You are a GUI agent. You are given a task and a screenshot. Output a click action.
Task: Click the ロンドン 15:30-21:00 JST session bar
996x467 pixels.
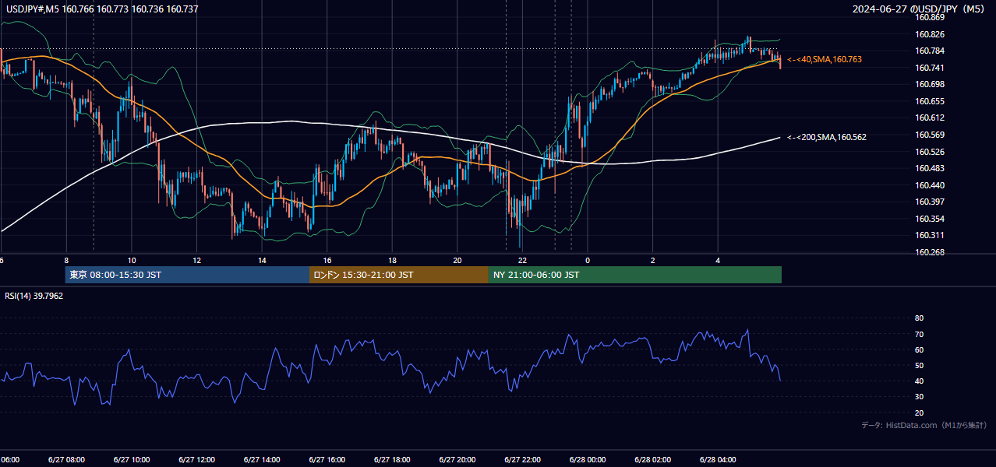pyautogui.click(x=399, y=275)
